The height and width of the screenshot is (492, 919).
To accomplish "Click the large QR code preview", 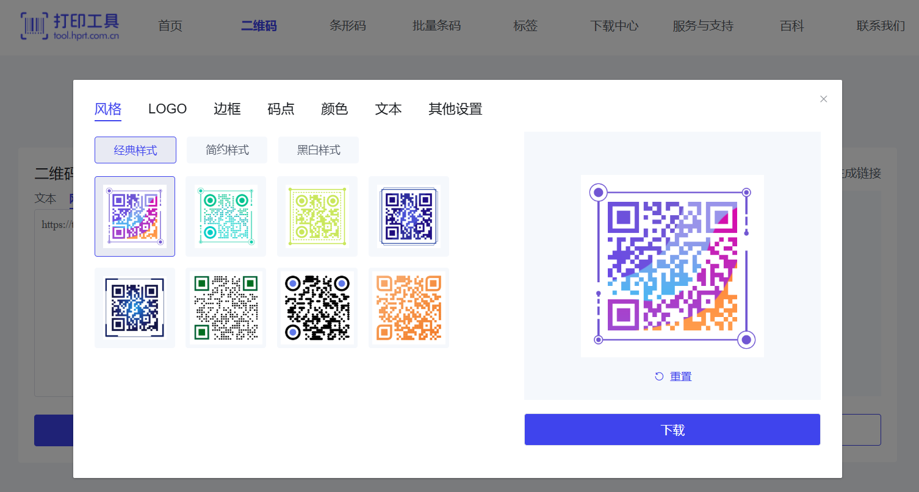I will [x=672, y=266].
